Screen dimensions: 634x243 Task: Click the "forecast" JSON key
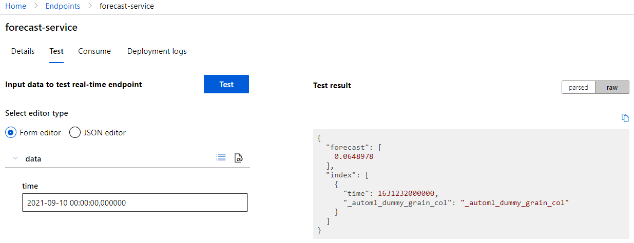tap(347, 148)
